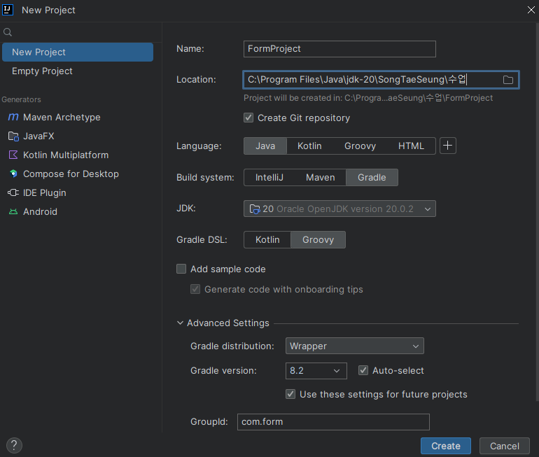
Task: Toggle Generate code with onboarding tips
Action: pyautogui.click(x=195, y=289)
